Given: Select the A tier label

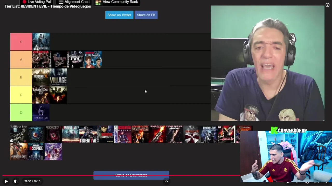Looking at the screenshot, I should (21, 59).
